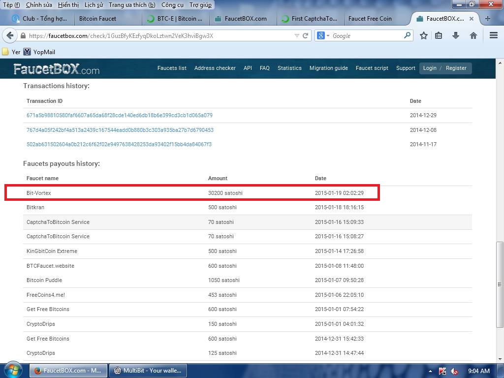Click in the Google search field

coord(367,36)
